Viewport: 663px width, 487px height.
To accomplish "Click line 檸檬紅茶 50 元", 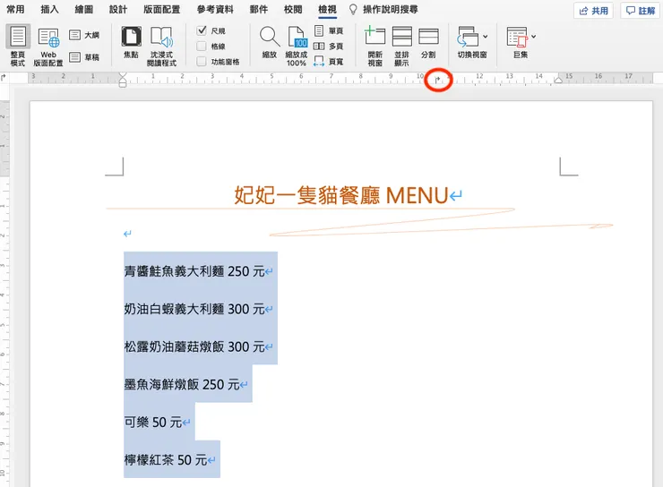I will [x=166, y=459].
